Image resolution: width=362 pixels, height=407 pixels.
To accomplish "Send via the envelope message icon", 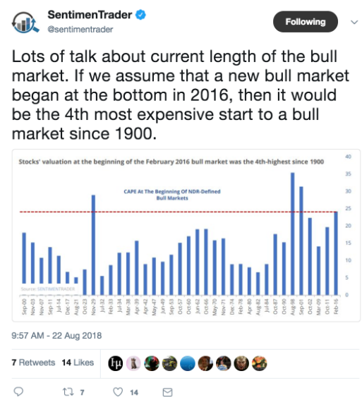I will tap(167, 392).
